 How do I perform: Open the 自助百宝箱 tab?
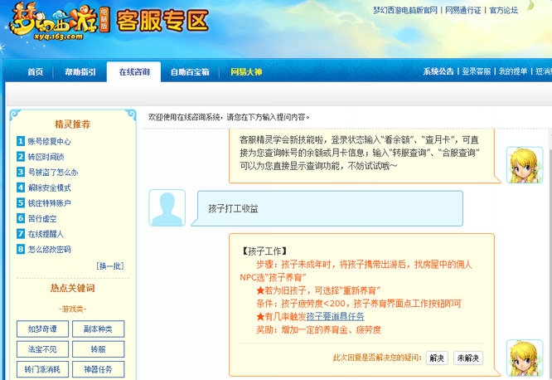click(x=190, y=72)
